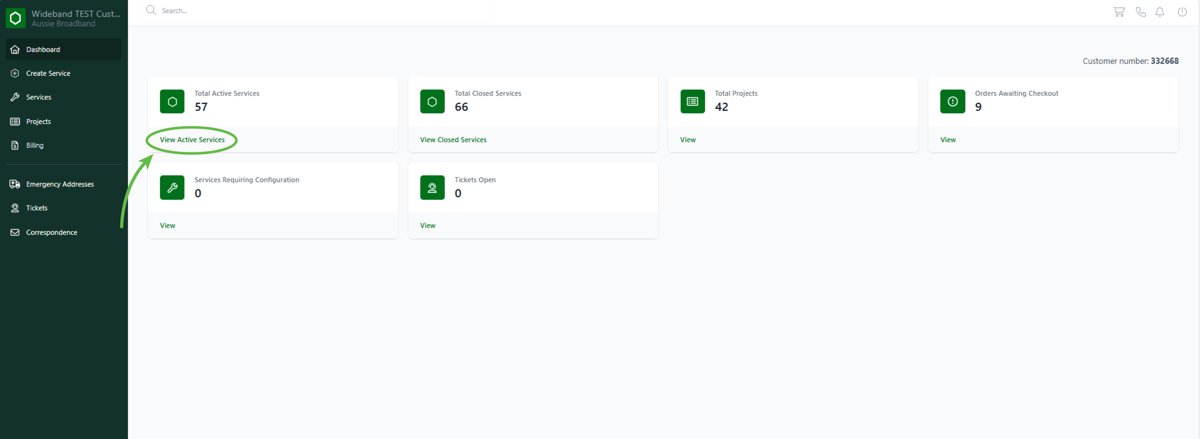Image resolution: width=1200 pixels, height=439 pixels.
Task: Go to Create Service in sidebar
Action: [48, 73]
